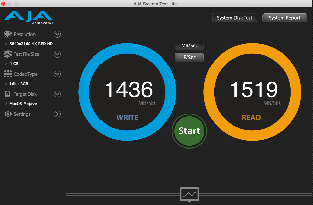Expand the Test File Size dropdown chevron

tap(57, 54)
